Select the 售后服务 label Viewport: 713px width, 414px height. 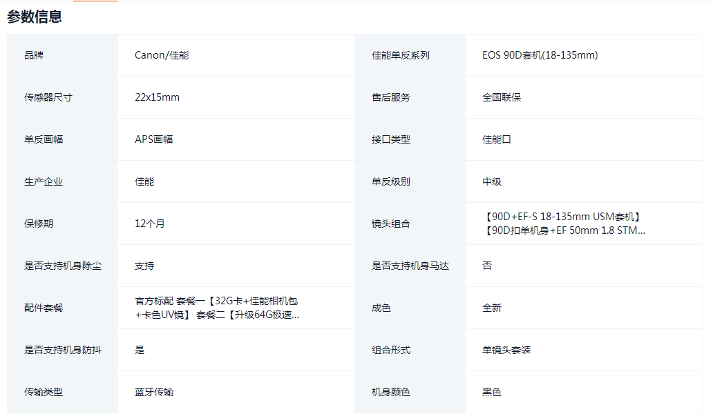tap(390, 97)
